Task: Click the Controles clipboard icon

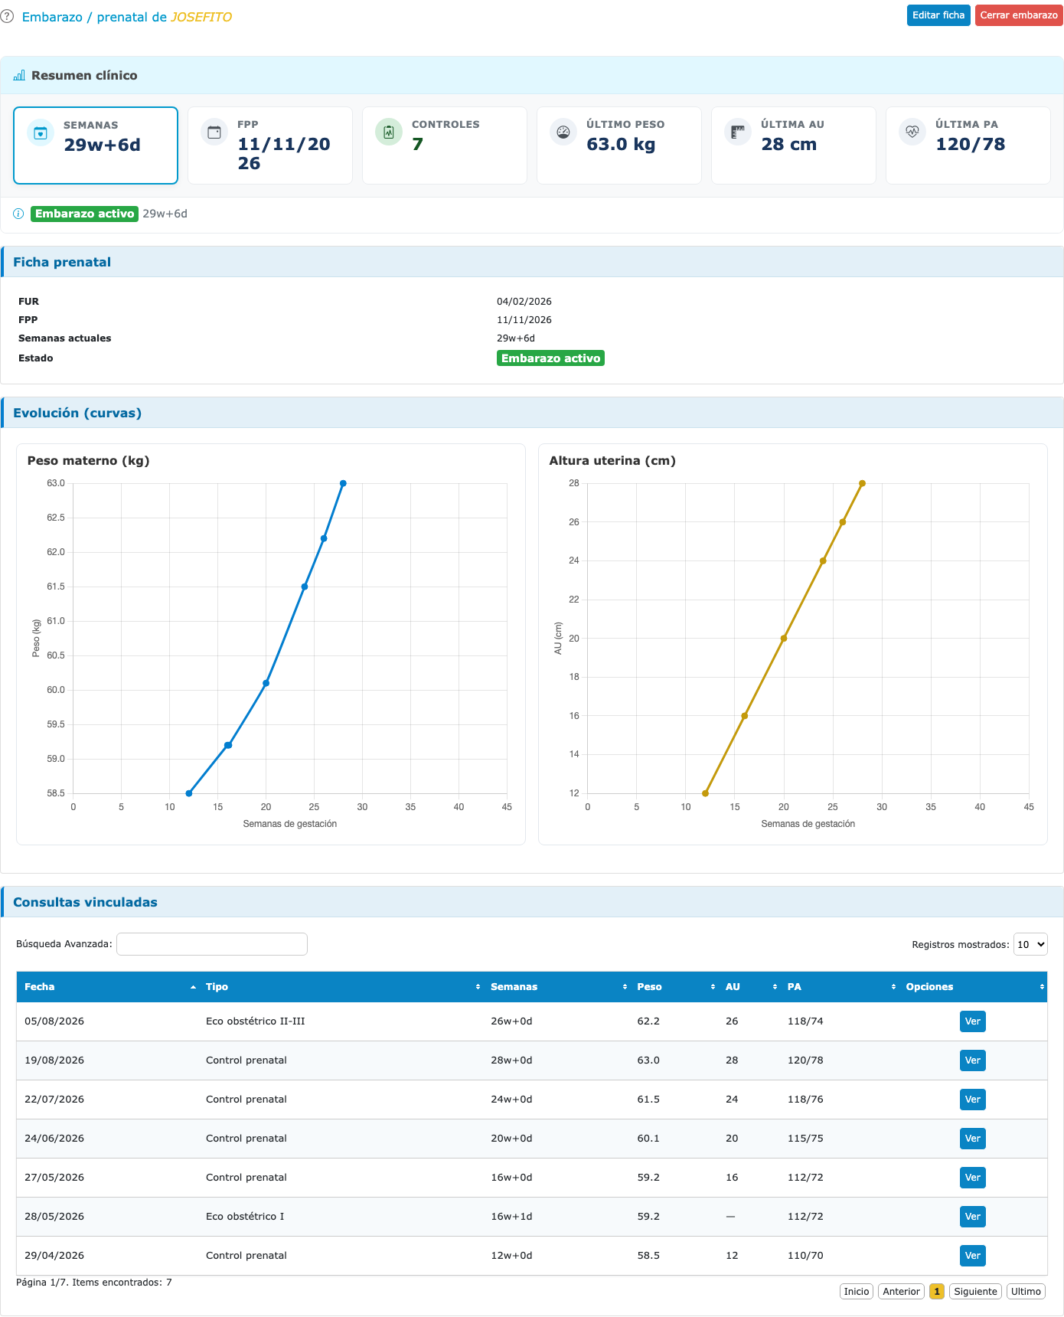Action: point(389,132)
